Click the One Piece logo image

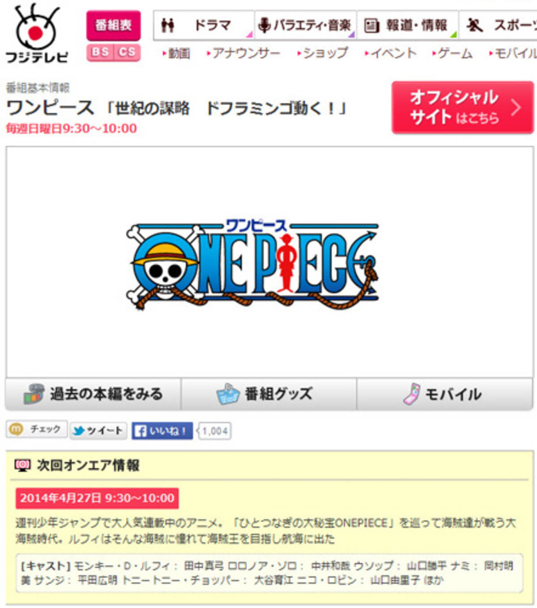tap(252, 264)
